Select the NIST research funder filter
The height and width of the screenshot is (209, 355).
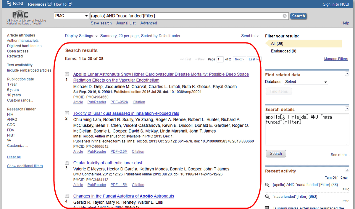coord(11,135)
